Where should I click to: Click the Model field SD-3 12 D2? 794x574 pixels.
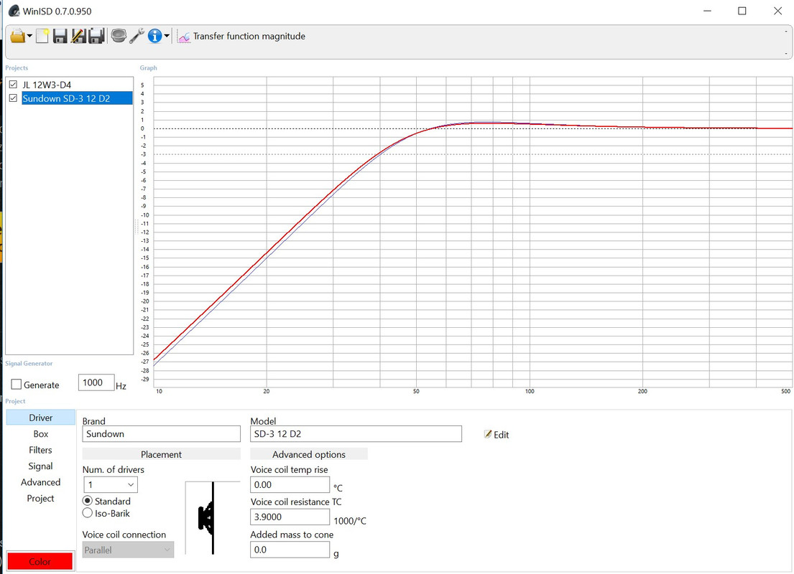[356, 434]
